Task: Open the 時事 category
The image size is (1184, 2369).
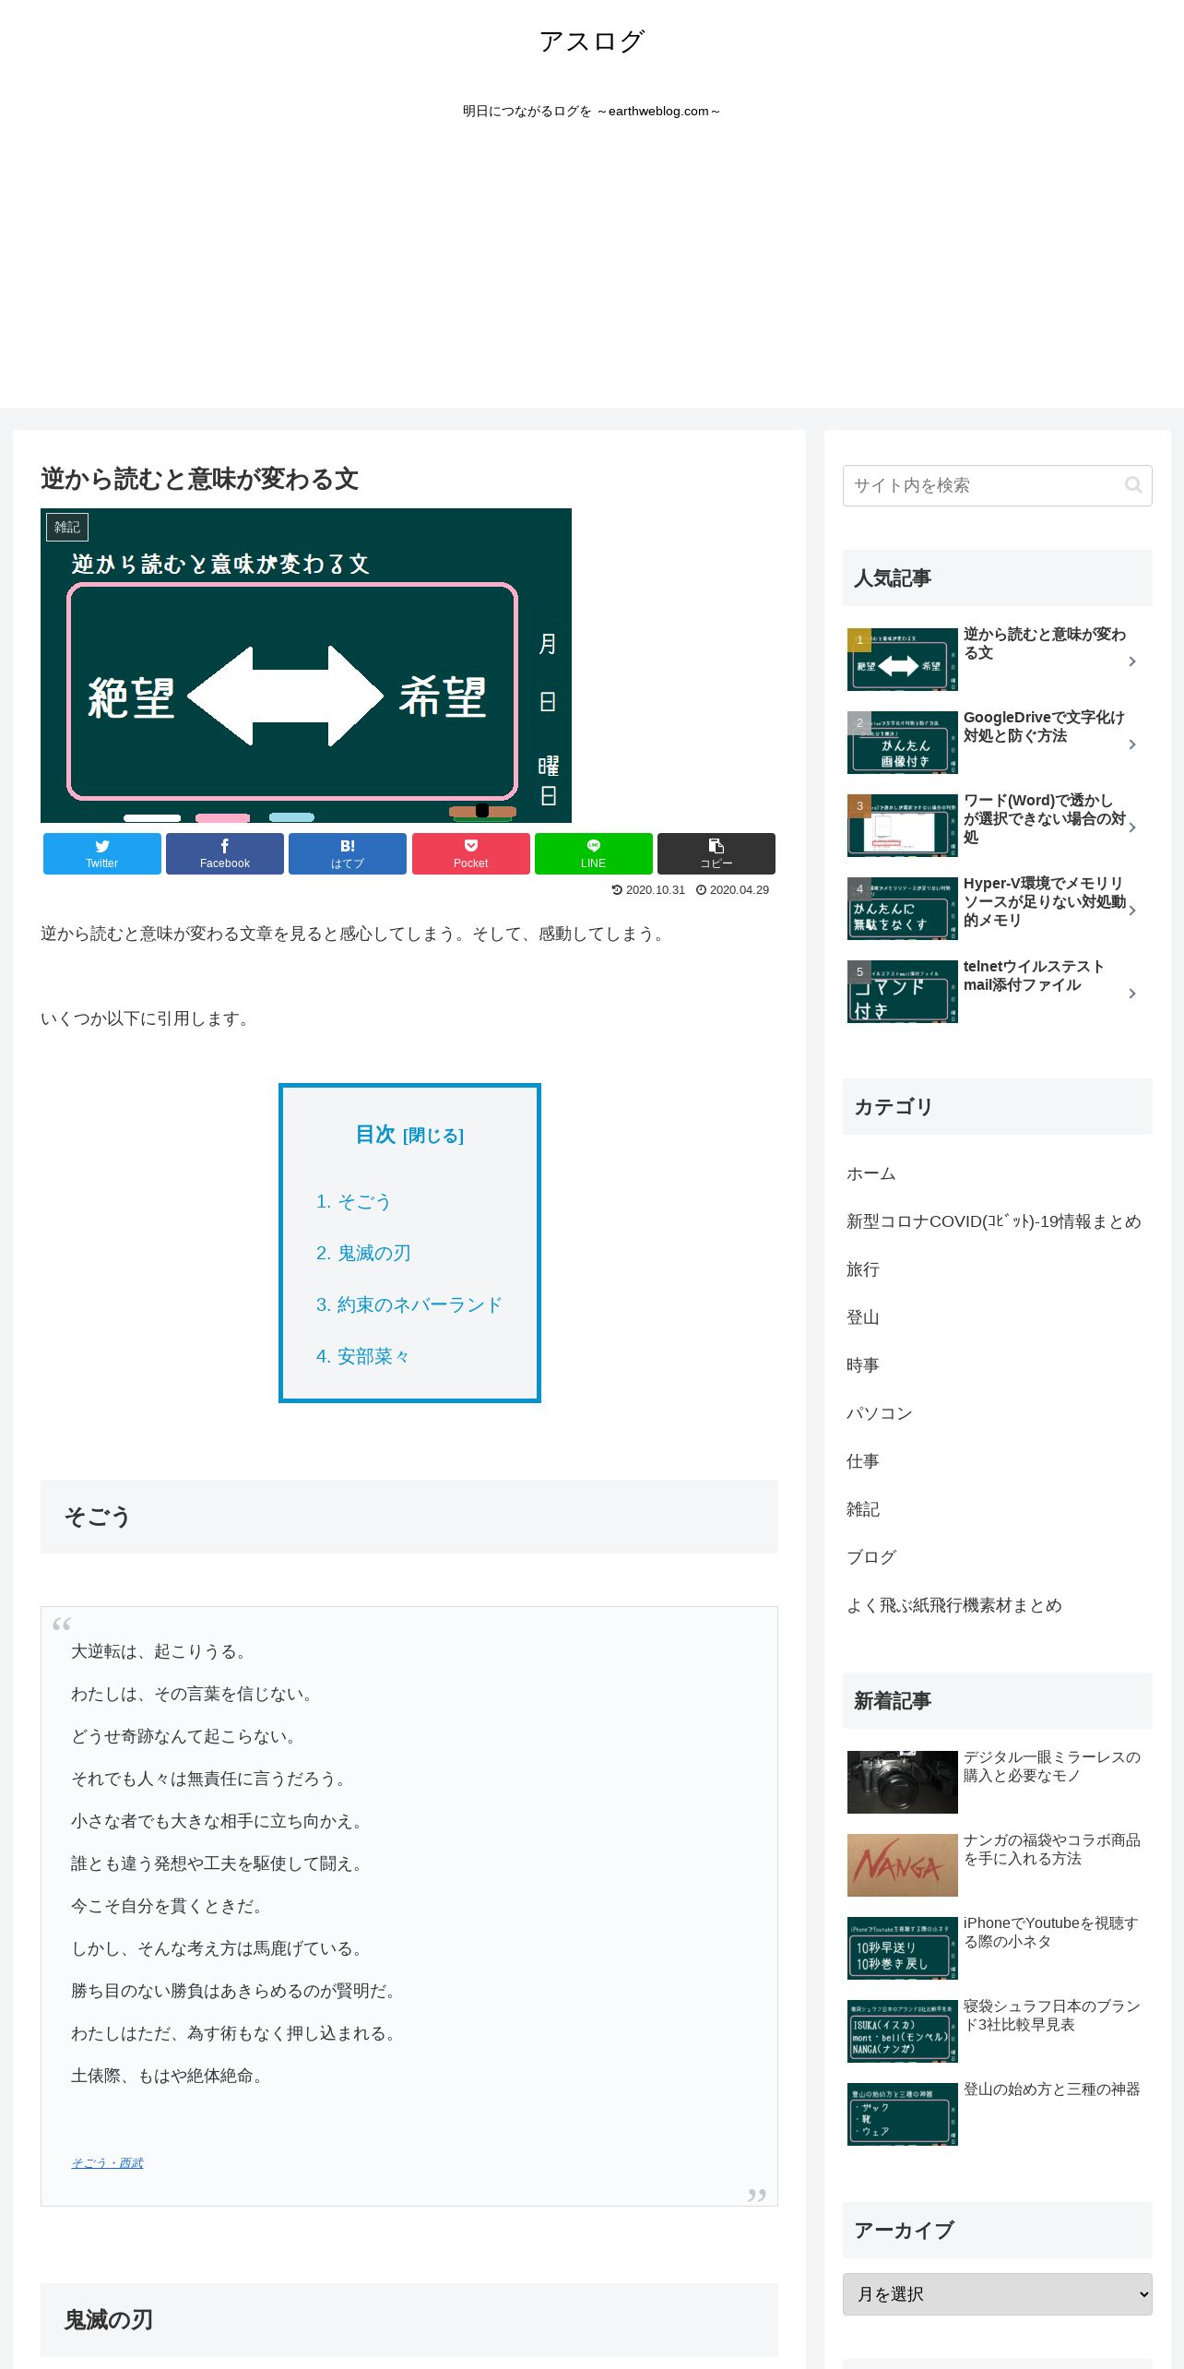Action: pos(863,1365)
